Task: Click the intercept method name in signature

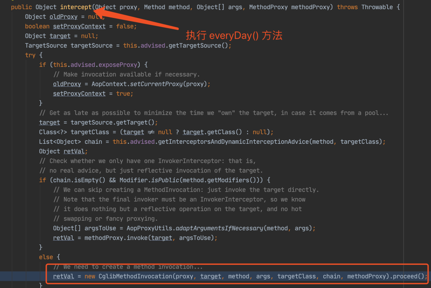Action: 76,7
